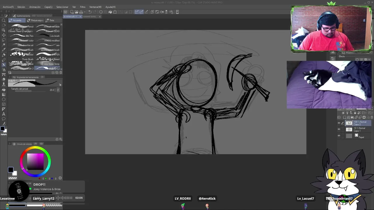Screen dimensions: 374x210
Task: Click the New document icon
Action: click(72, 12)
